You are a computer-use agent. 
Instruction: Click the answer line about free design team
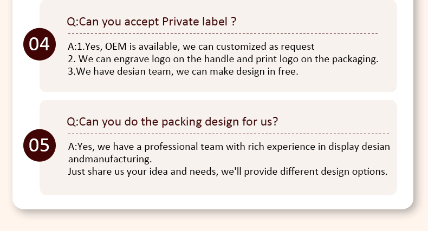pyautogui.click(x=183, y=71)
